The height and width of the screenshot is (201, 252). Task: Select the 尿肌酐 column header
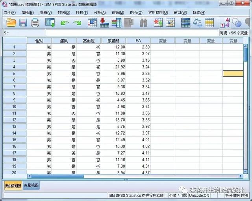(x=113, y=41)
